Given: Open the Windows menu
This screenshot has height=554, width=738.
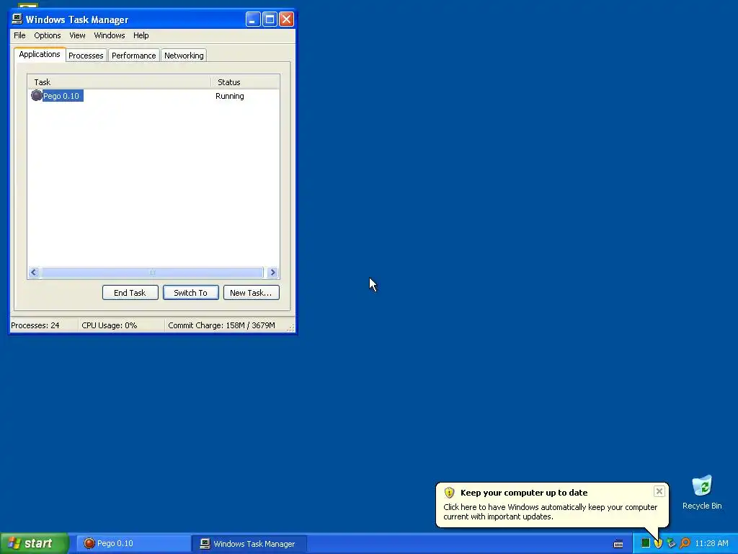Looking at the screenshot, I should pos(110,35).
